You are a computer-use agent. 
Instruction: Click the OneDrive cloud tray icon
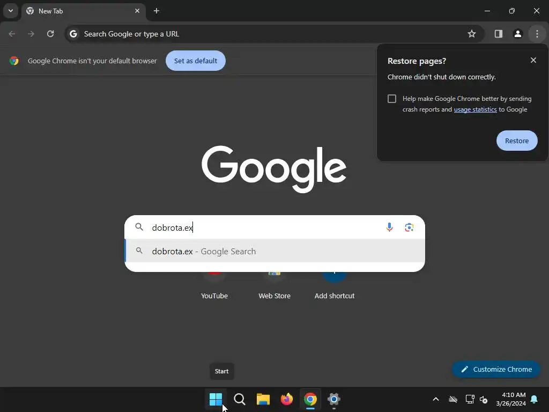click(x=453, y=399)
